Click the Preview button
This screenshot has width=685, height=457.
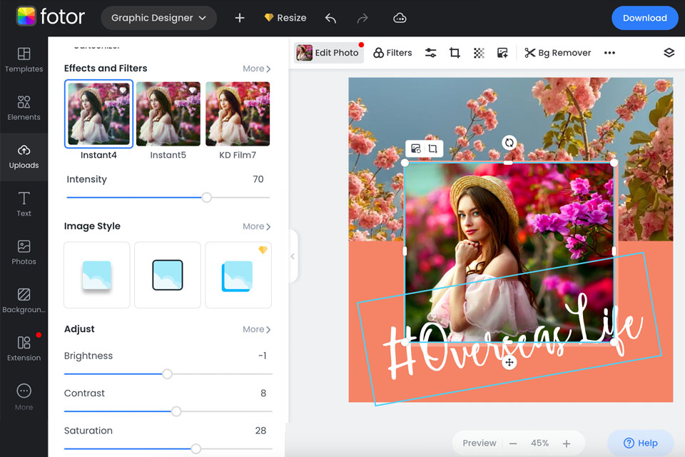pyautogui.click(x=479, y=443)
